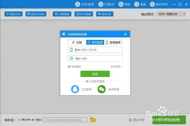
Task: Select the 制作GIF tool
Action: click(105, 14)
